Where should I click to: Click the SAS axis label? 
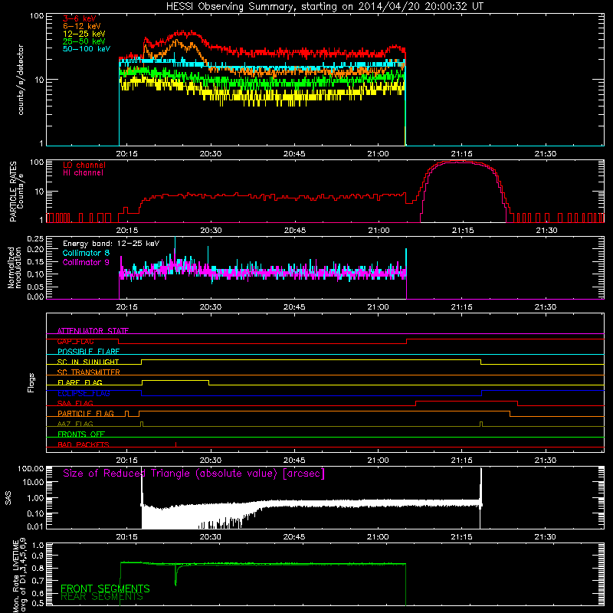coord(8,498)
